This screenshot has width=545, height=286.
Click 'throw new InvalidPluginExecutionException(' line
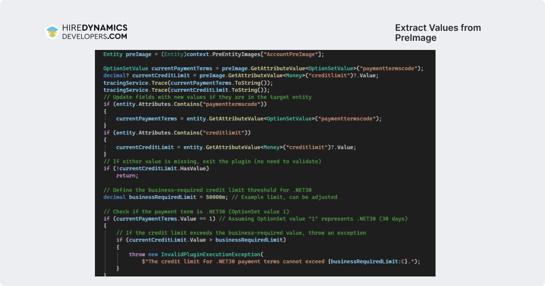[196, 255]
